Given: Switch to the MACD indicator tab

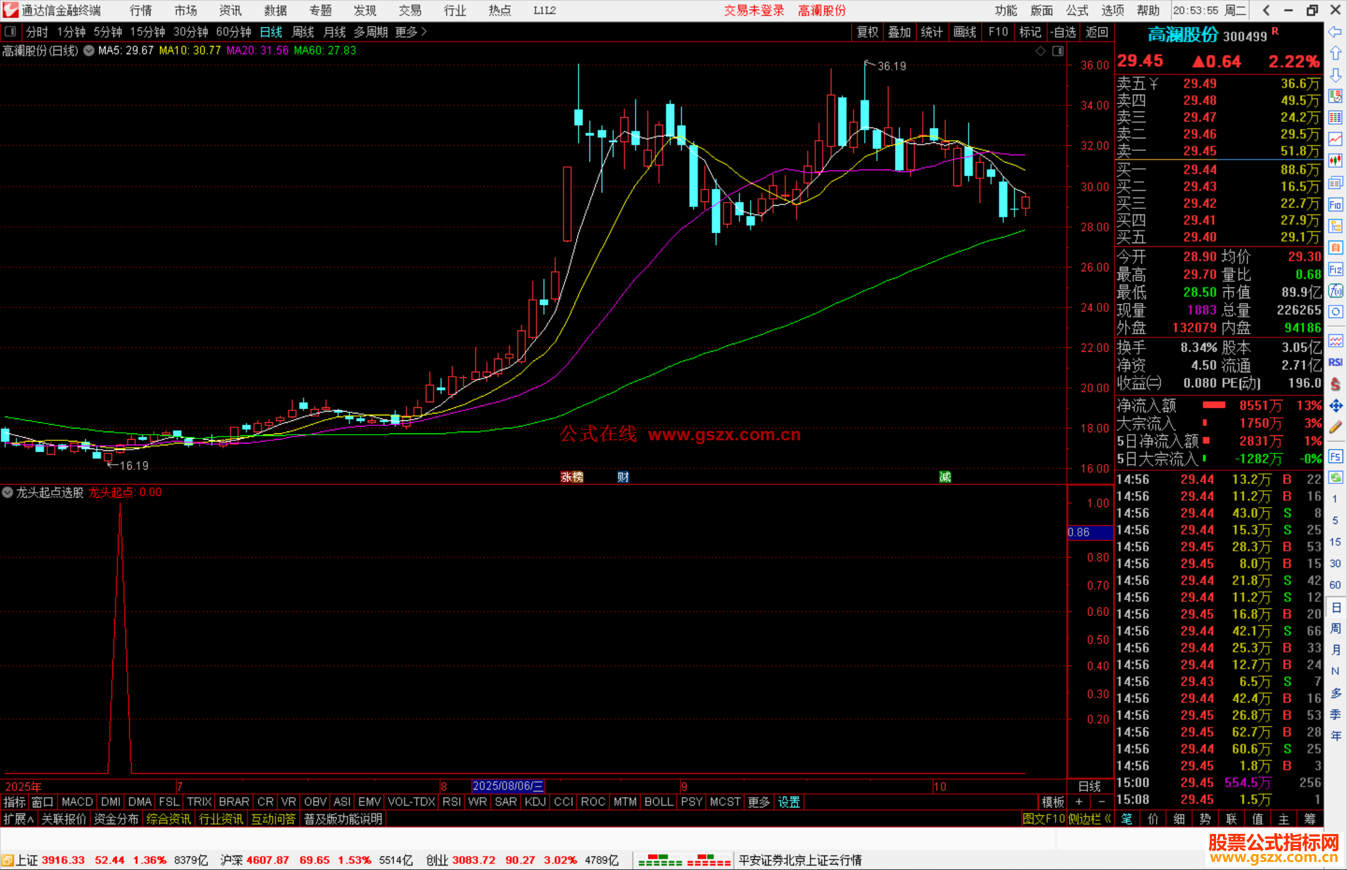Looking at the screenshot, I should pyautogui.click(x=77, y=802).
